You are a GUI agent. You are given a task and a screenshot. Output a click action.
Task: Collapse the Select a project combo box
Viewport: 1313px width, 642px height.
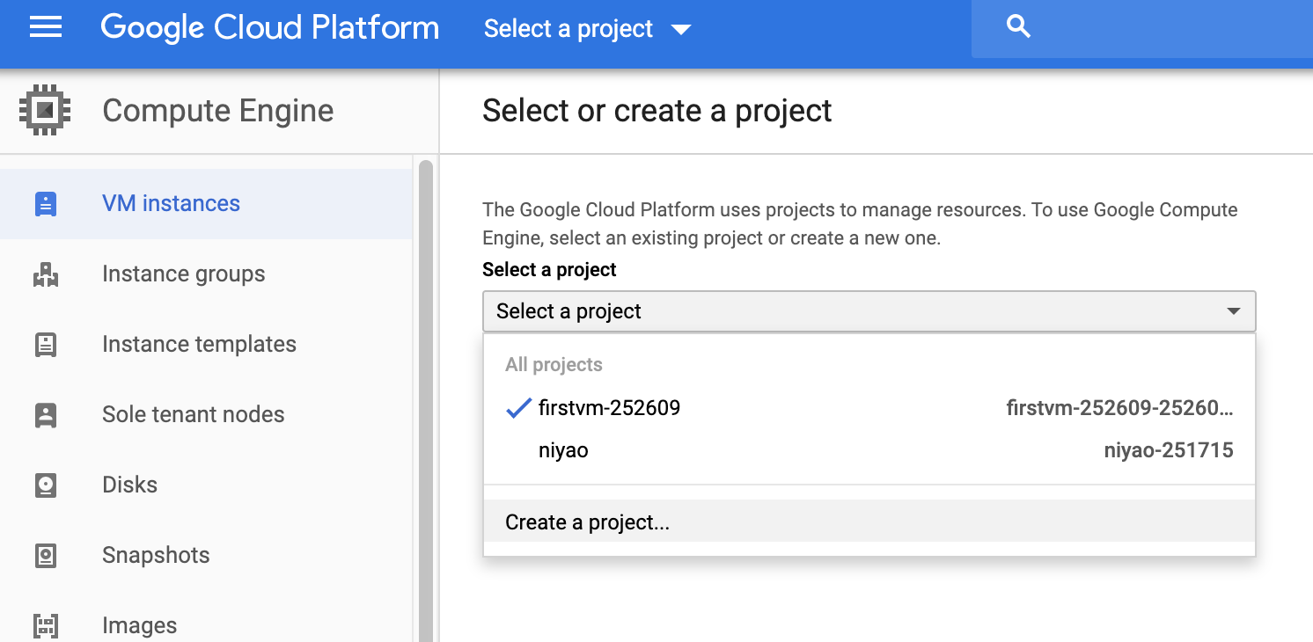(x=869, y=311)
